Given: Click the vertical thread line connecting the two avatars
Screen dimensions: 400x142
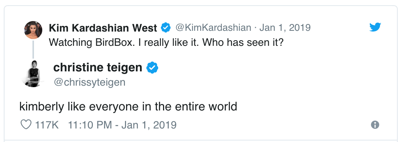Looking at the screenshot, I should [x=33, y=49].
